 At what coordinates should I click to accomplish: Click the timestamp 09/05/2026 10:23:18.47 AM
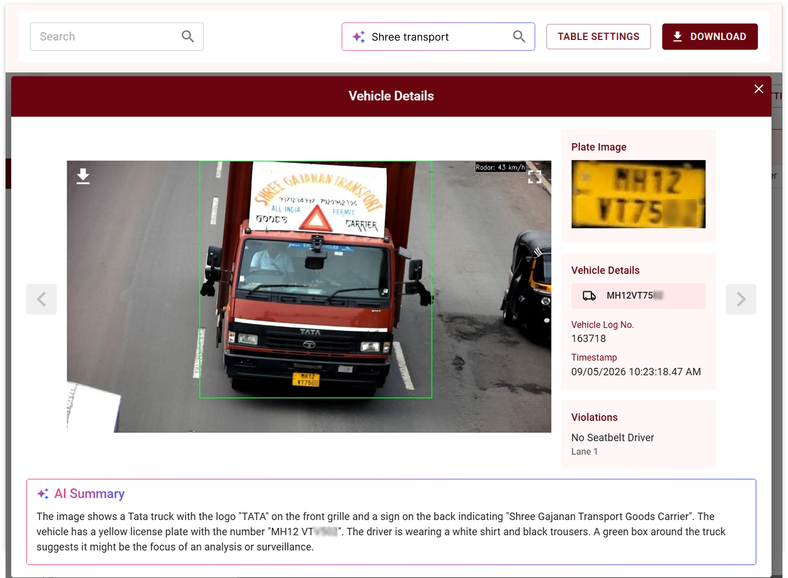pyautogui.click(x=635, y=371)
